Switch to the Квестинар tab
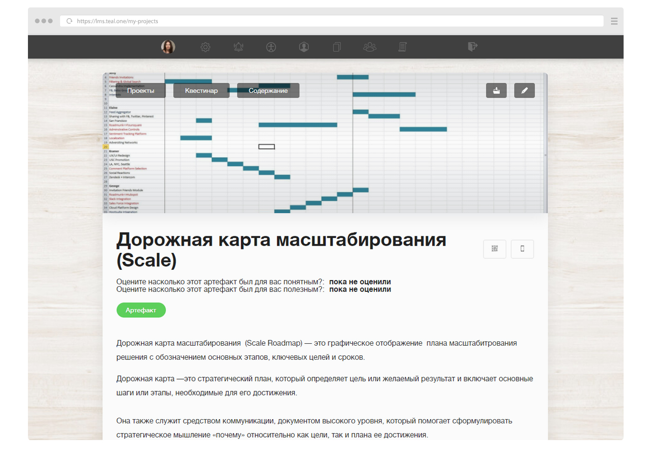 click(x=201, y=91)
